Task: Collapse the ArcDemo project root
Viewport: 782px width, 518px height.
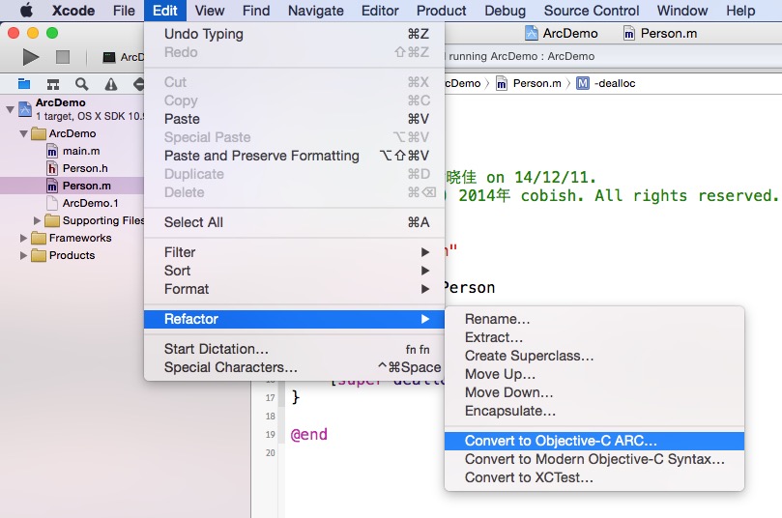Action: [10, 108]
